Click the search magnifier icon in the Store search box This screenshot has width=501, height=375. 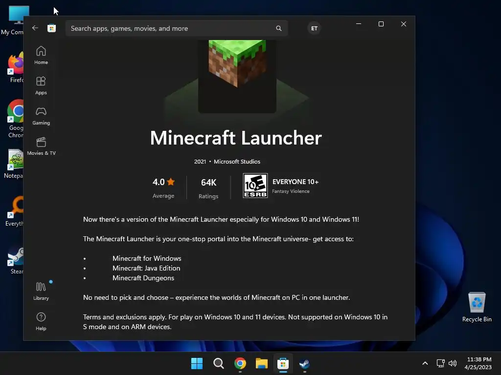pos(278,28)
